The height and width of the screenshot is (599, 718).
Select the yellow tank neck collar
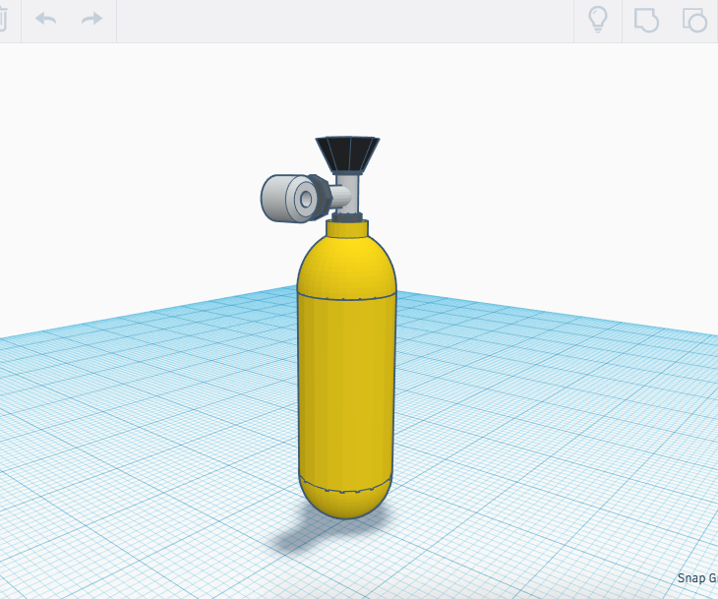tap(347, 228)
